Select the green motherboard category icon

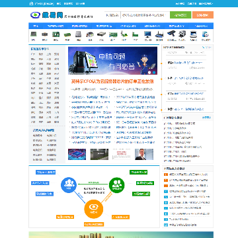56,34
